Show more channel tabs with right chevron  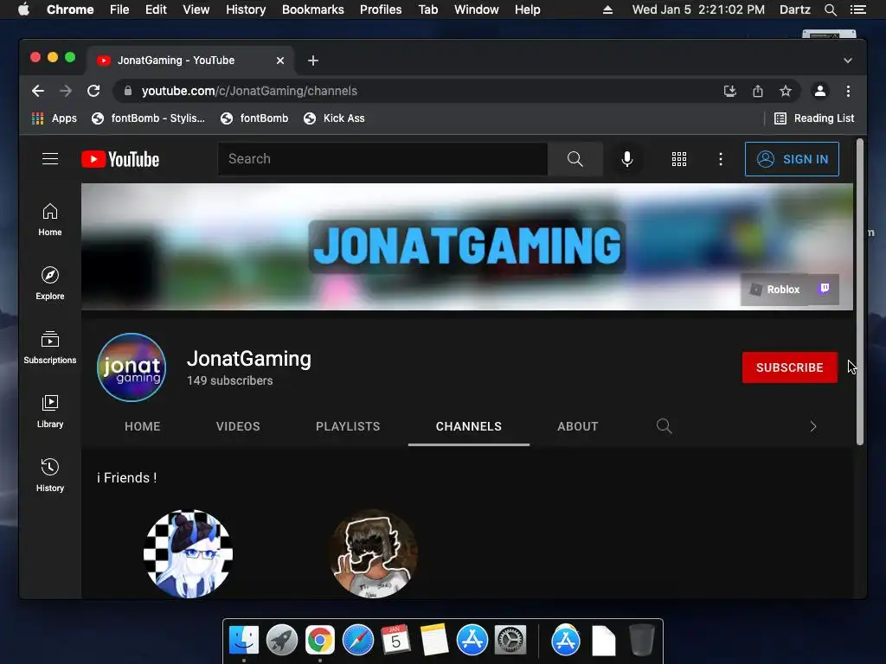pyautogui.click(x=813, y=426)
